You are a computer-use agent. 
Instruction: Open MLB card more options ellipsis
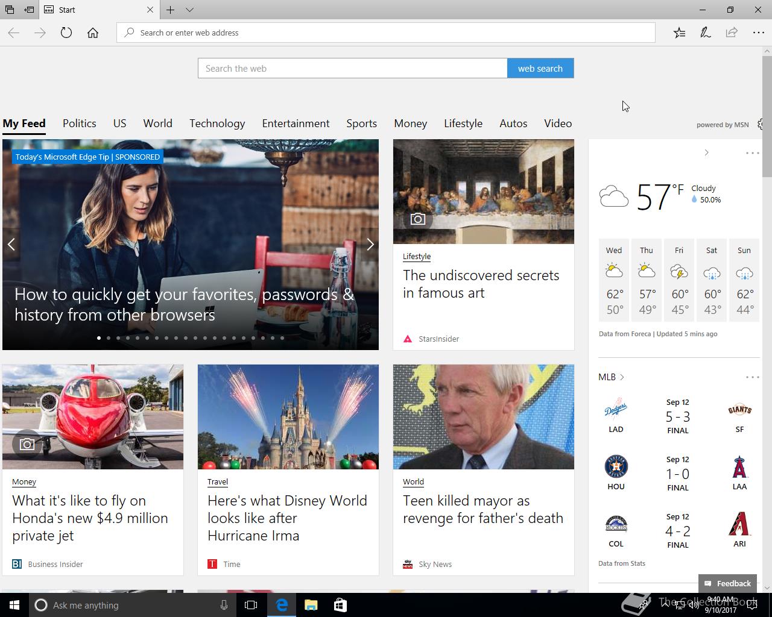tap(752, 377)
